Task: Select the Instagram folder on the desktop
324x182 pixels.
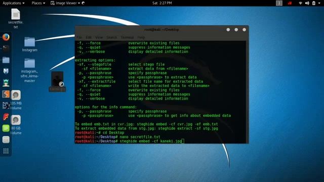Action: click(29, 44)
